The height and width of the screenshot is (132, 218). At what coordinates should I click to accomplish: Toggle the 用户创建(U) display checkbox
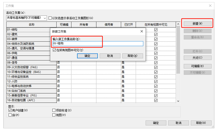(x=10, y=110)
